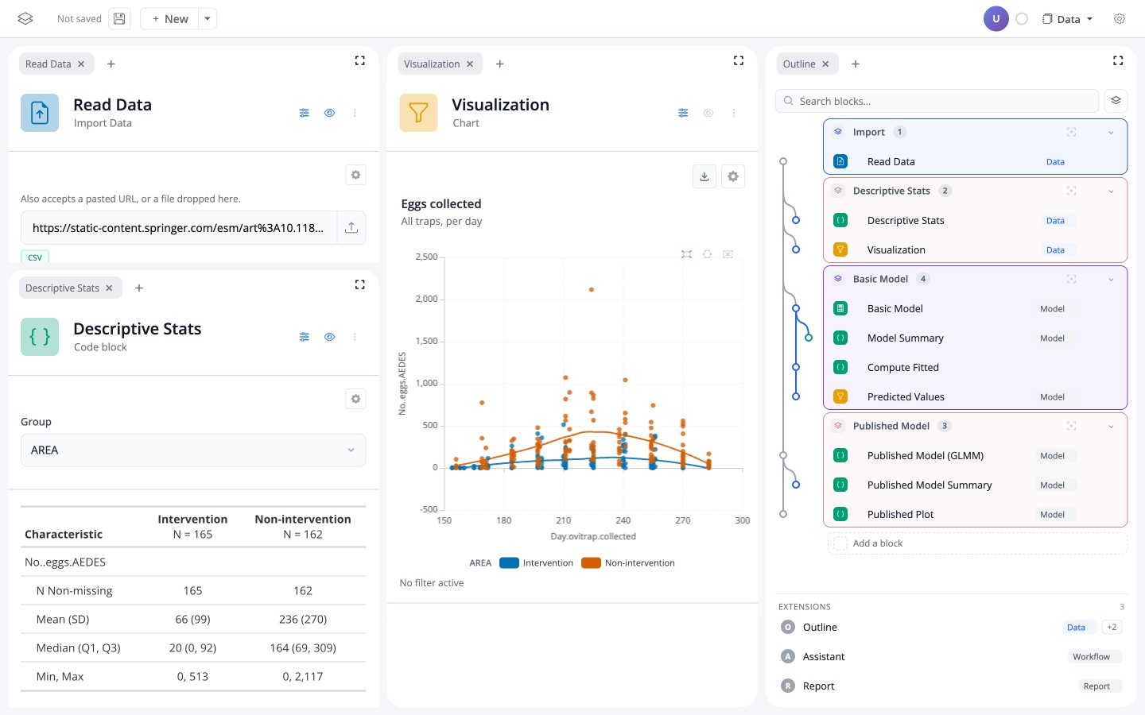Collapse the Import group
Image resolution: width=1145 pixels, height=715 pixels.
click(x=1112, y=132)
